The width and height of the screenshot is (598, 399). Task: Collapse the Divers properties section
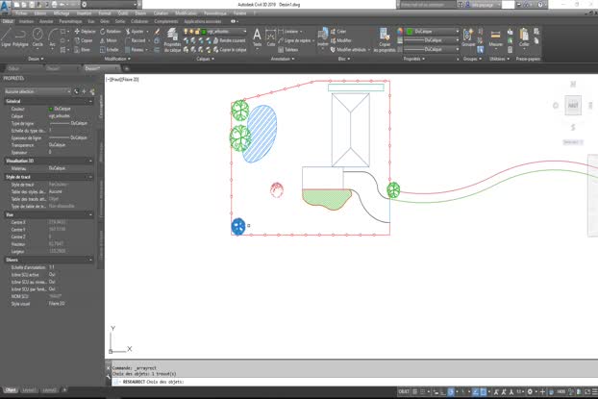(x=90, y=260)
